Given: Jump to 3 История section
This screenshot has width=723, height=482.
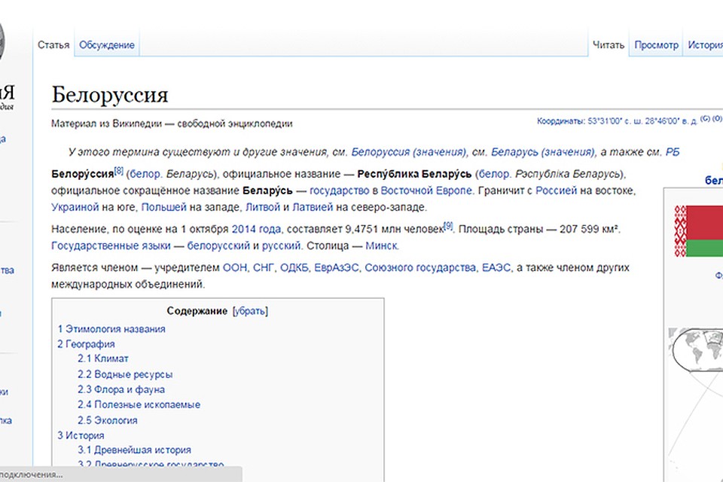Looking at the screenshot, I should pos(81,435).
